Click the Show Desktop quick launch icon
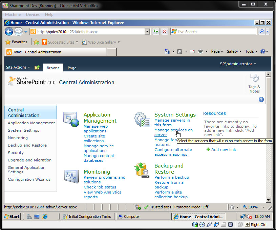Screen dimensions: 276x230 tap(37, 216)
